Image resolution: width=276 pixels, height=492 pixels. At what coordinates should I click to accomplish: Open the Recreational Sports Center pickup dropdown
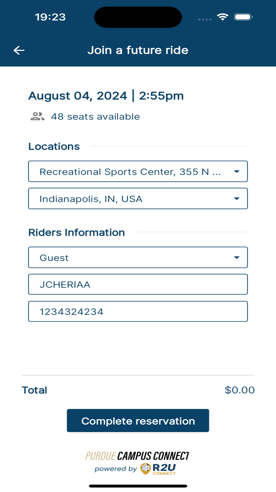pos(130,172)
